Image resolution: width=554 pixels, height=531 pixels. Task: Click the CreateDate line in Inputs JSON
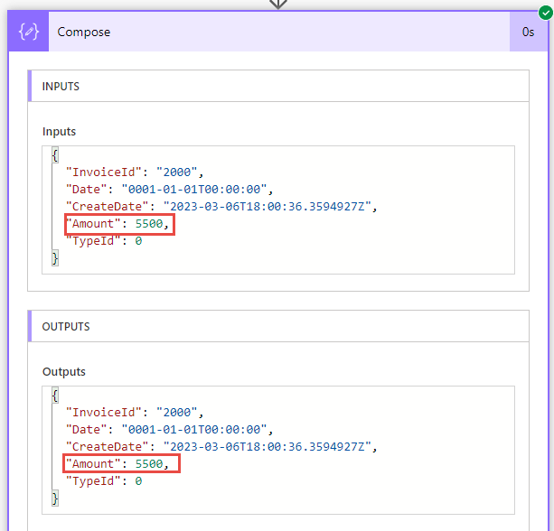[x=221, y=207]
